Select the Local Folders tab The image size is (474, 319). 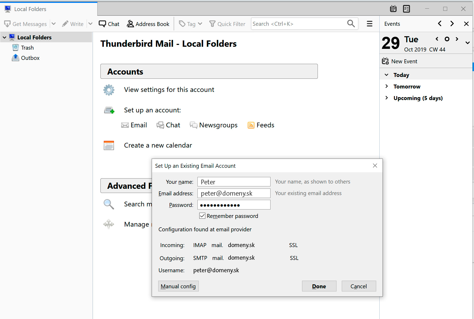point(30,9)
